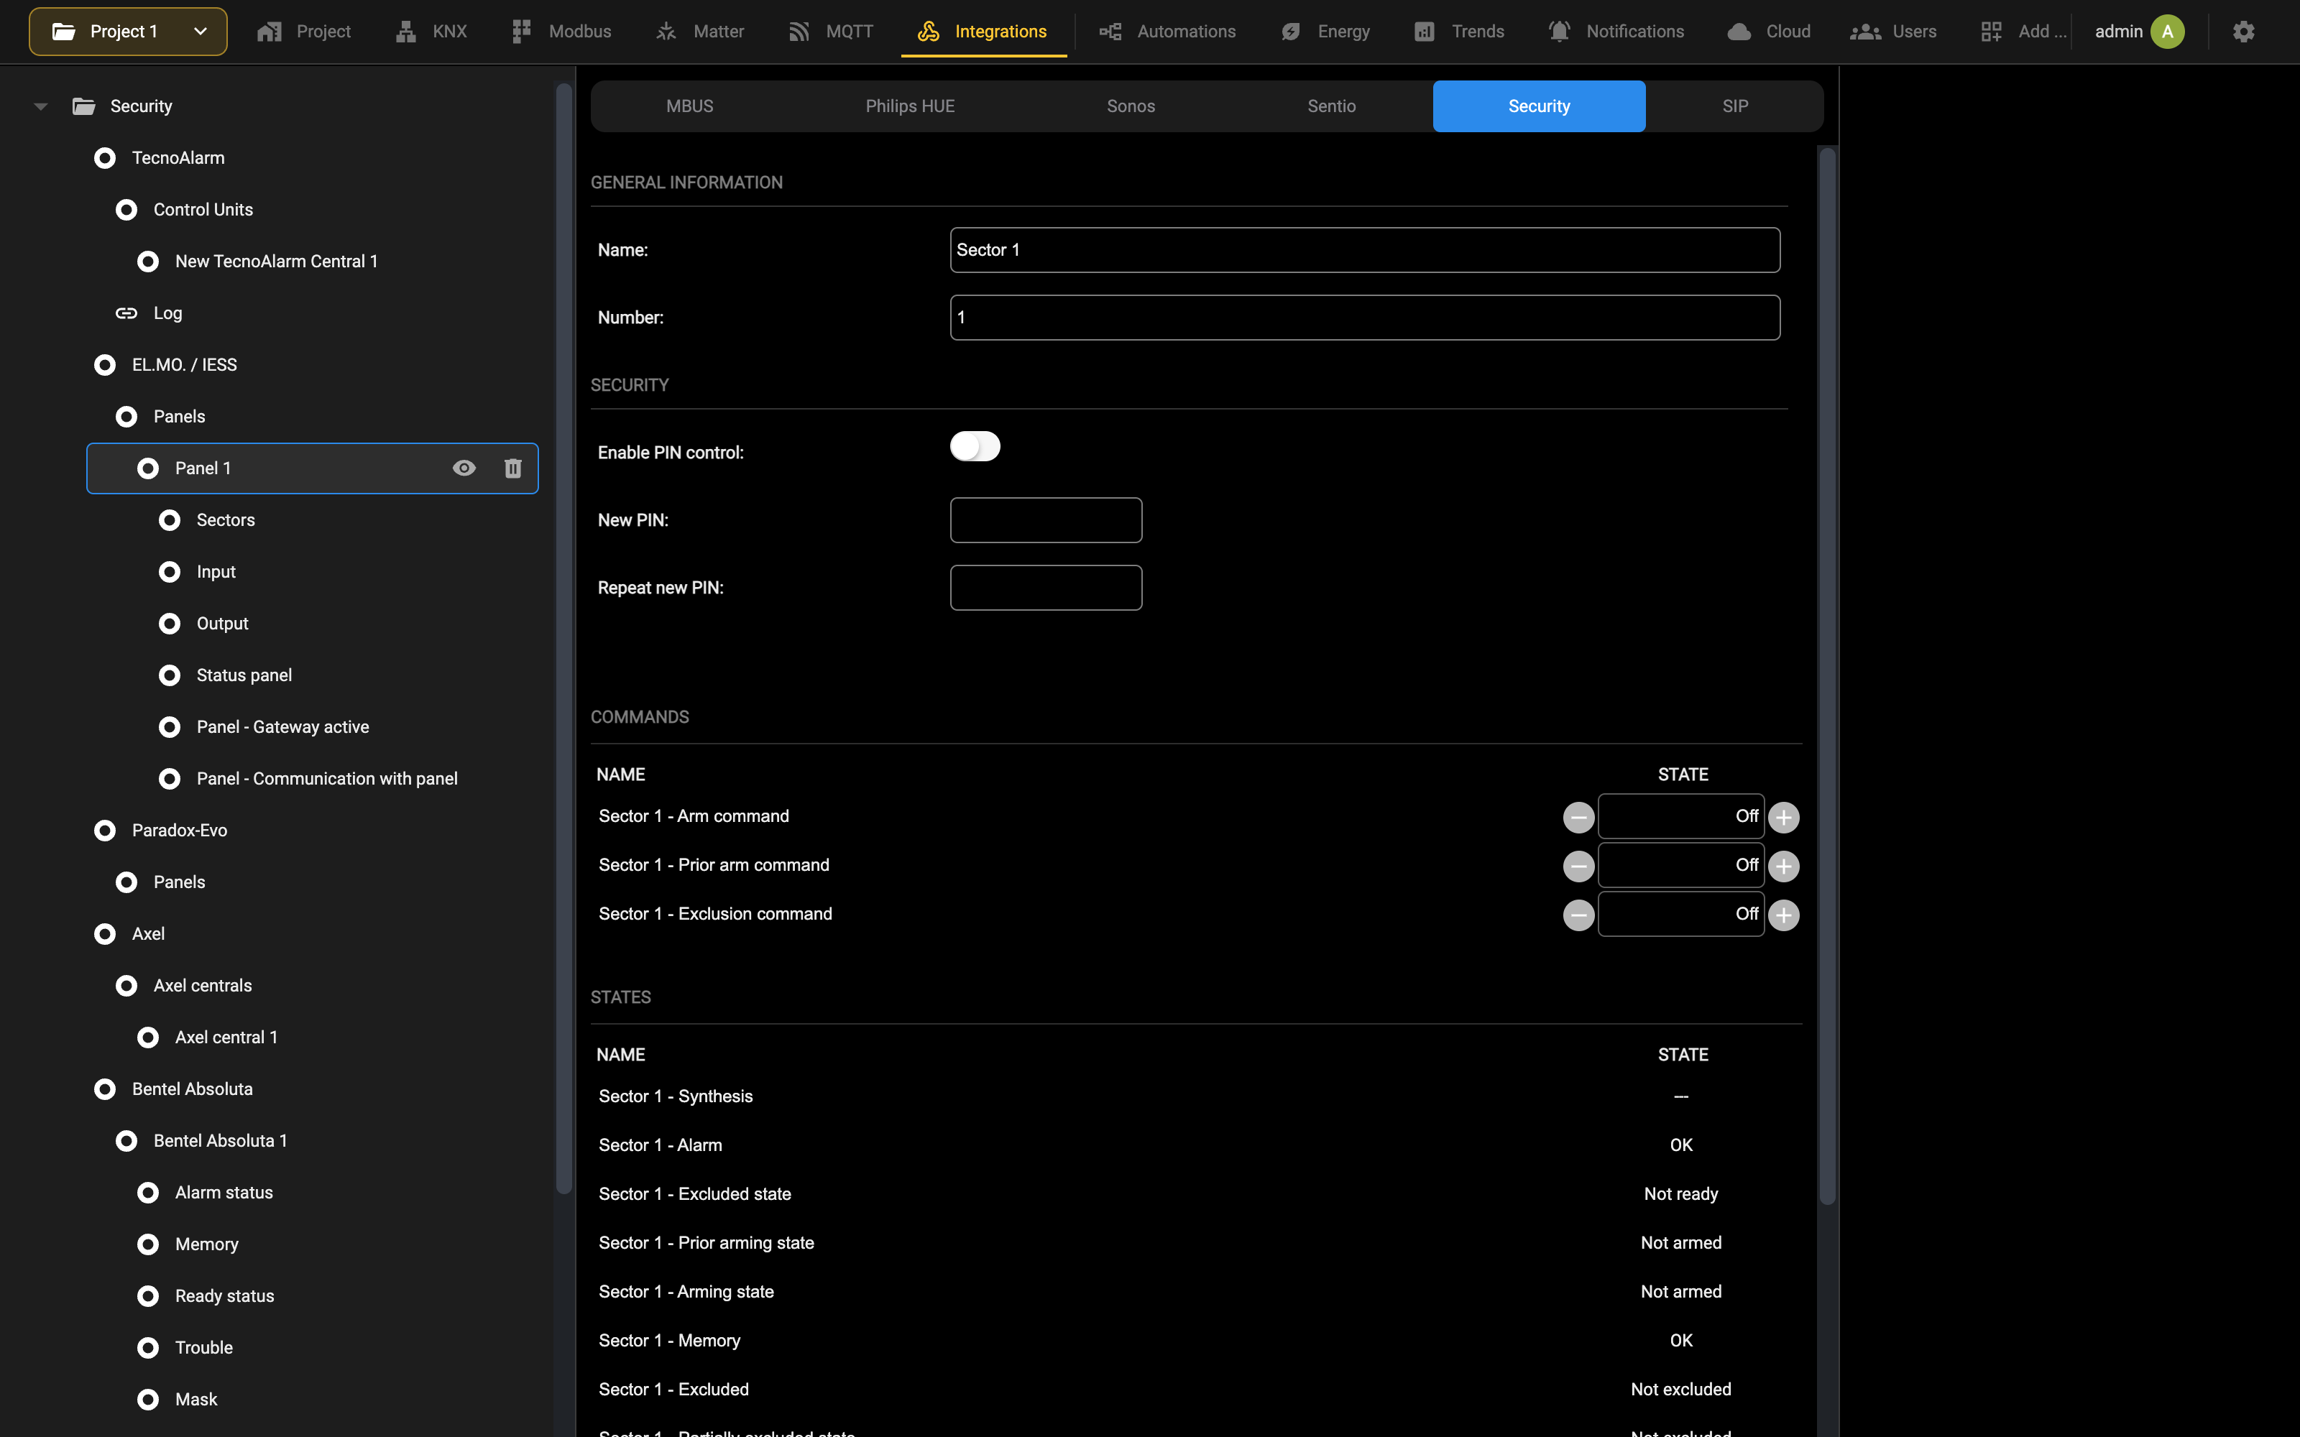Select Axel central 1 node
Screen dimensions: 2300x1437
click(x=226, y=1037)
